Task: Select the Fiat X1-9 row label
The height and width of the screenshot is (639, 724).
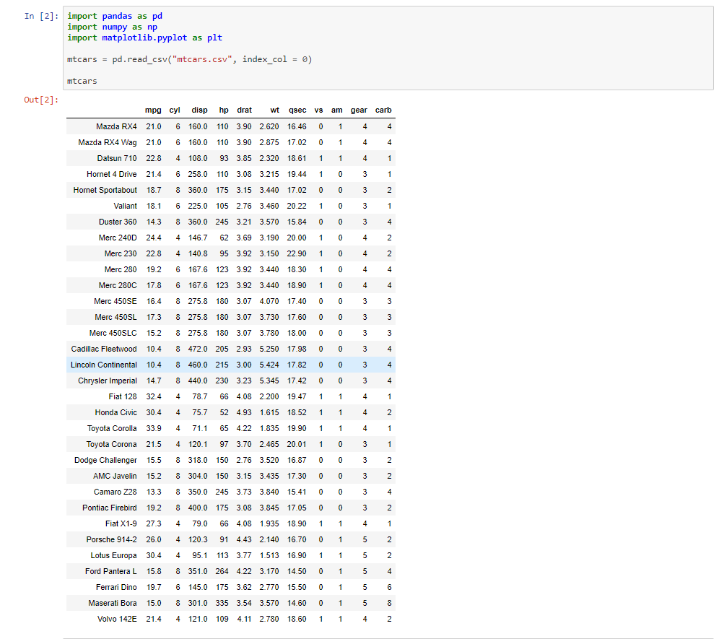Action: coord(121,523)
